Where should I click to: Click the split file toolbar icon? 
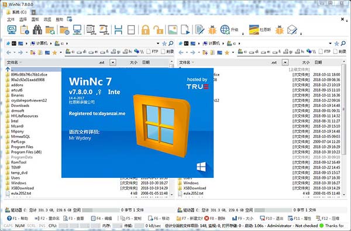(118, 30)
